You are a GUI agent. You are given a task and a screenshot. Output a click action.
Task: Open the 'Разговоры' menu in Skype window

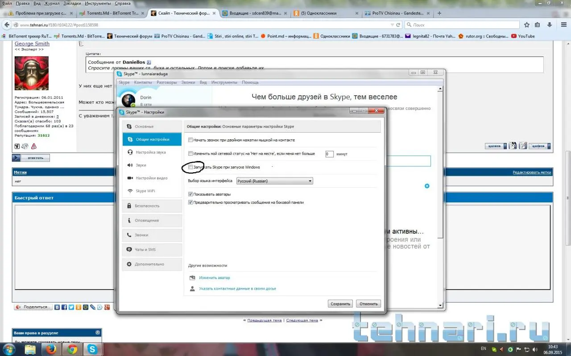(166, 82)
